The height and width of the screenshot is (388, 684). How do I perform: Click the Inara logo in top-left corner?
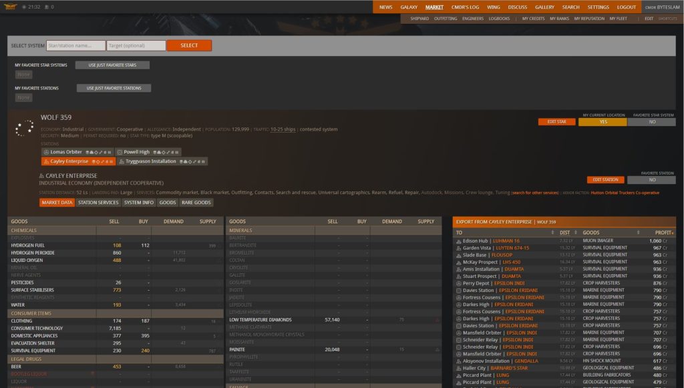pyautogui.click(x=8, y=7)
